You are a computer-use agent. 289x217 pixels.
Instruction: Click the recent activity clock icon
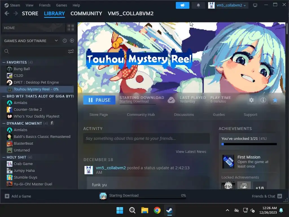65,41
